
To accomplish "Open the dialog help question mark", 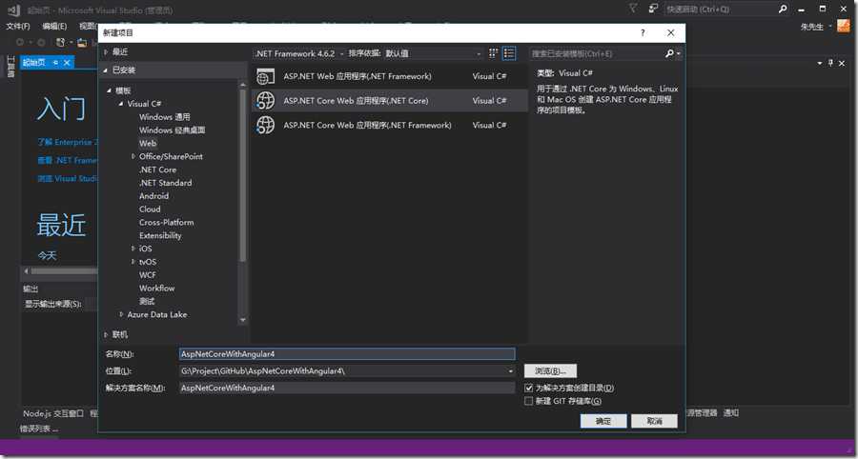I will pyautogui.click(x=643, y=32).
